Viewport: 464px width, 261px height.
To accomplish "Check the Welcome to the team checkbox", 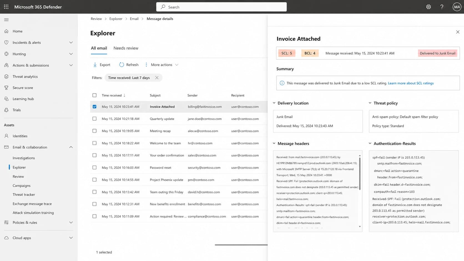I will click(94, 143).
